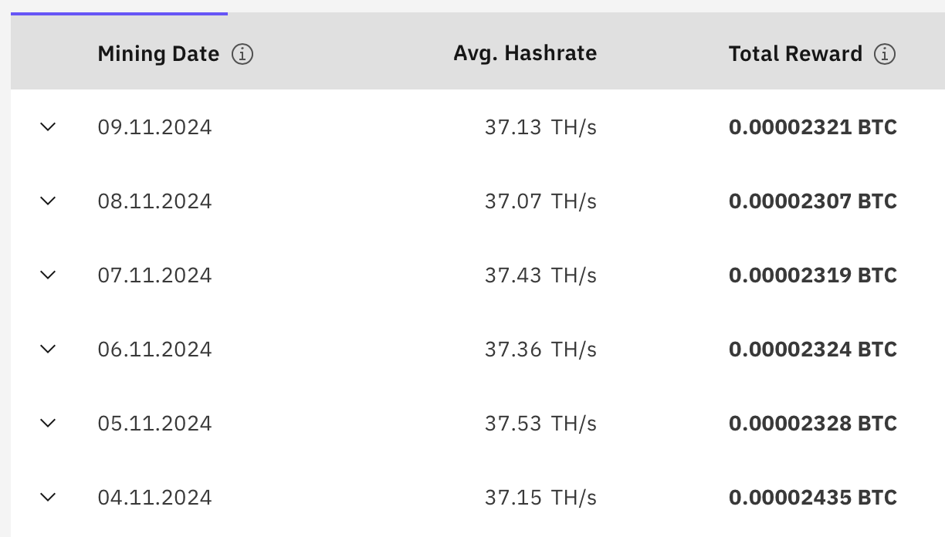Image resolution: width=945 pixels, height=537 pixels.
Task: Open details chevron for 06.11.2024
Action: (x=48, y=349)
